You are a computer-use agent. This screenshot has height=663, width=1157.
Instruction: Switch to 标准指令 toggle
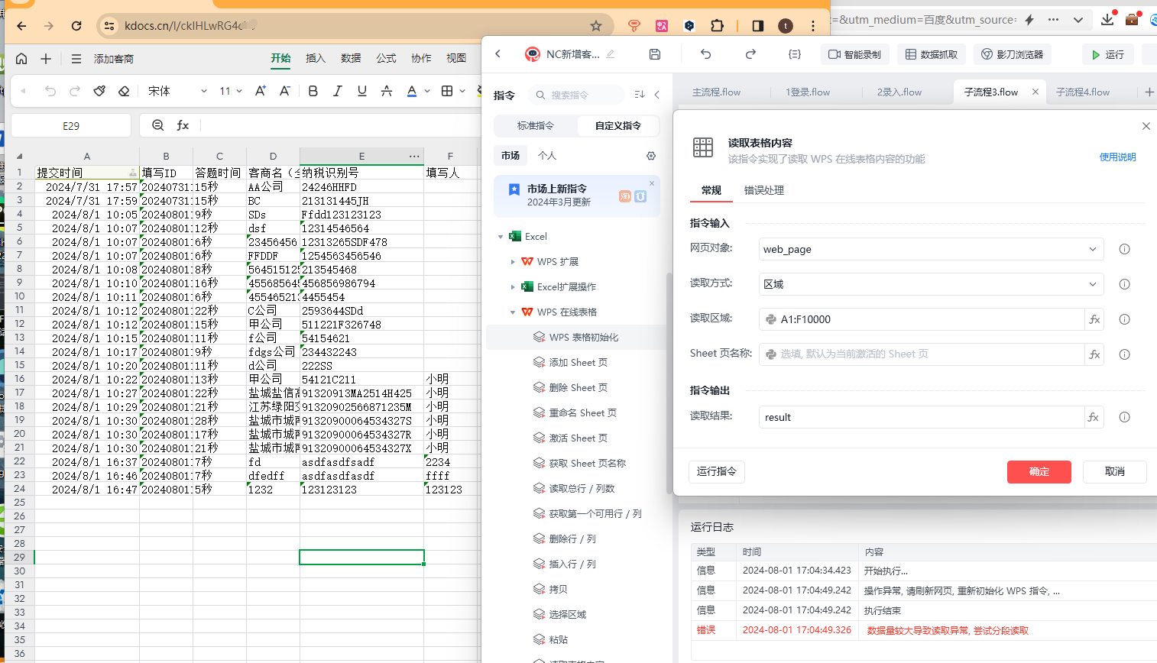535,125
